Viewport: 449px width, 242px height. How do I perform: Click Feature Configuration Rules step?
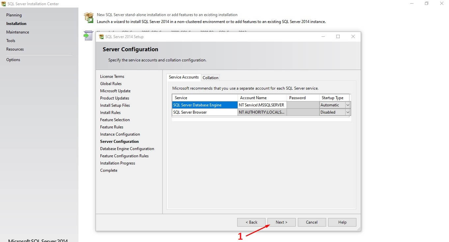pos(124,156)
